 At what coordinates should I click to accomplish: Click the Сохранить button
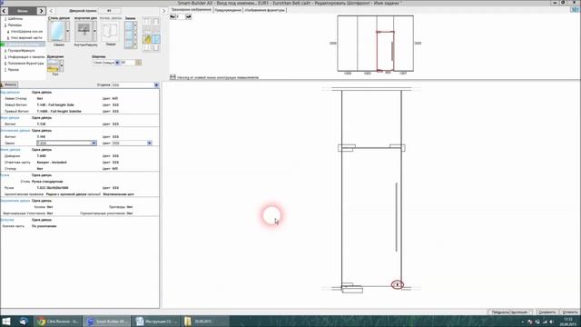[547, 312]
